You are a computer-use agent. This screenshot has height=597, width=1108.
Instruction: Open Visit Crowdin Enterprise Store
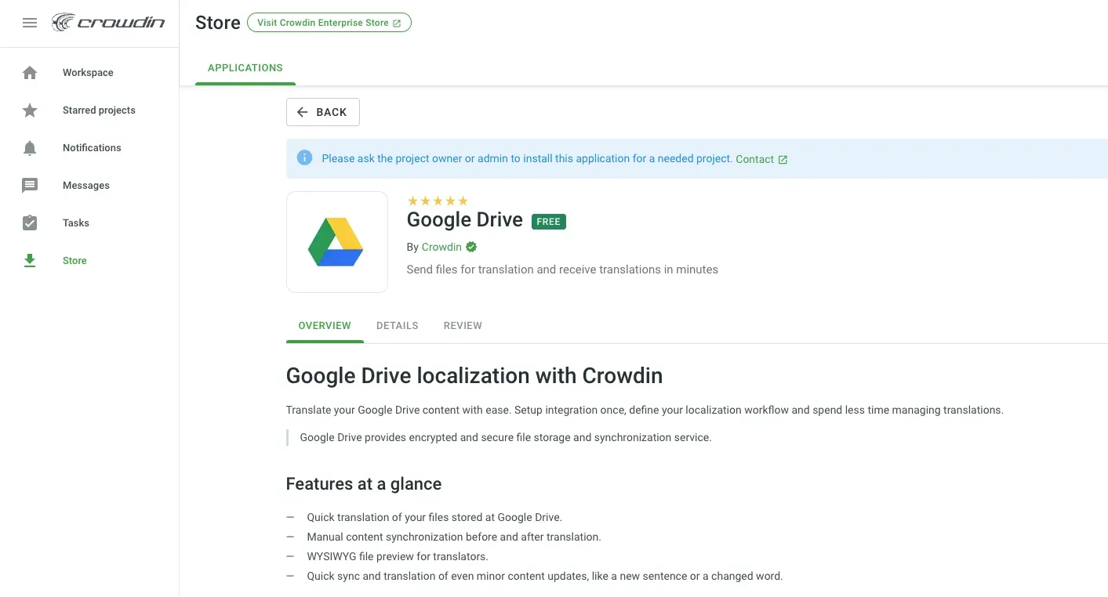[329, 22]
